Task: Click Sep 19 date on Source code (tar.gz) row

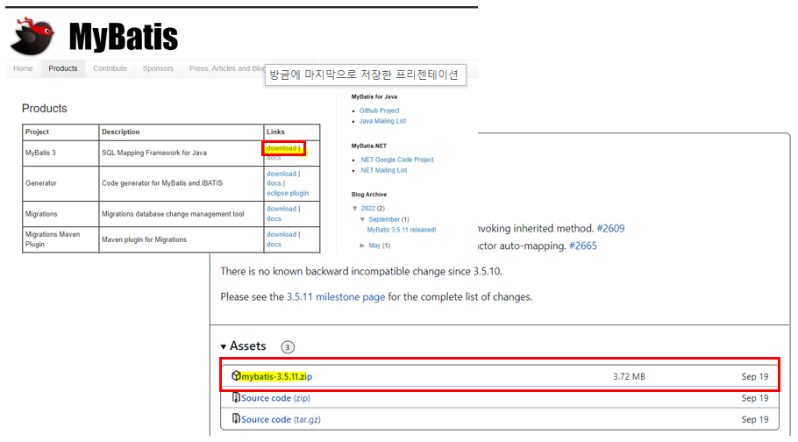Action: pyautogui.click(x=755, y=419)
